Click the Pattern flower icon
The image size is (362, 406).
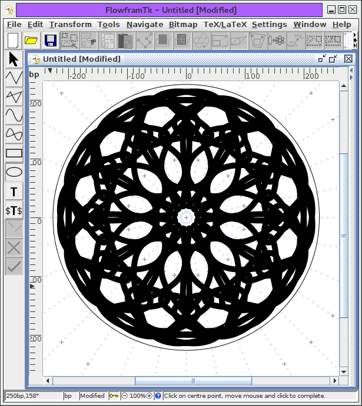277,41
